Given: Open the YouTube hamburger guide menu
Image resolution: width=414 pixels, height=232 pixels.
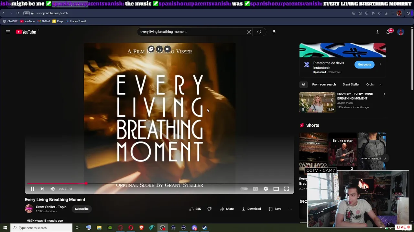Looking at the screenshot, I should pos(8,32).
